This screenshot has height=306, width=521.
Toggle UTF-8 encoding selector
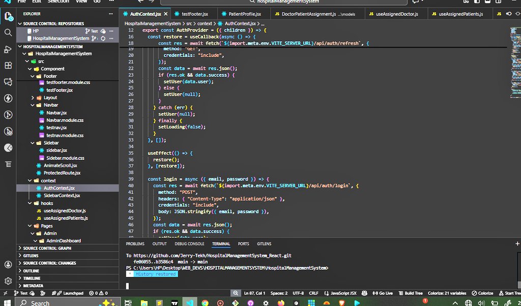[x=299, y=293]
